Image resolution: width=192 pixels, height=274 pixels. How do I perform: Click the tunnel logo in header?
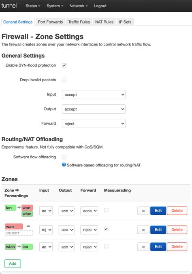tap(9, 6)
